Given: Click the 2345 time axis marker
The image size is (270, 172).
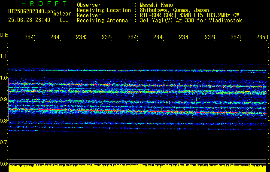Looking at the screenshot, I should (x=133, y=37).
